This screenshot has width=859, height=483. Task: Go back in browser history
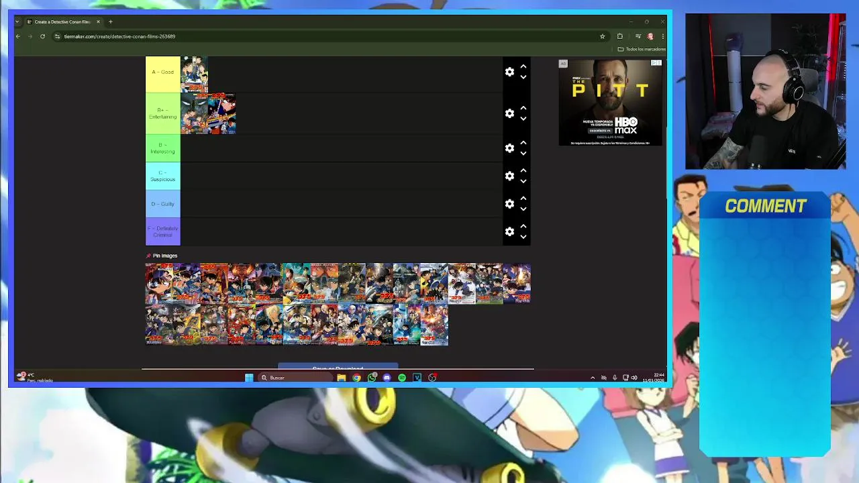(x=18, y=36)
